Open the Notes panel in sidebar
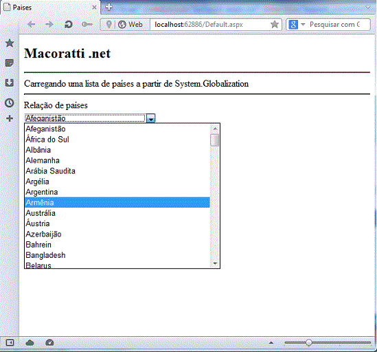Image resolution: width=377 pixels, height=352 pixels. click(10, 63)
